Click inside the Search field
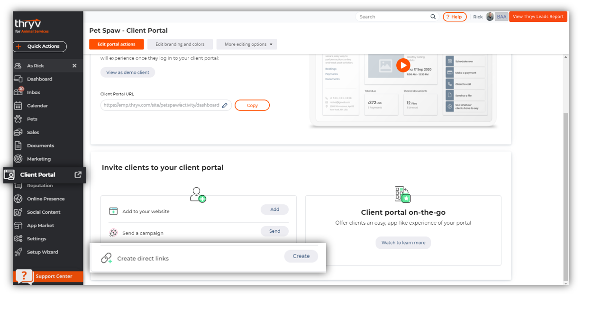Viewport: 592px width, 309px height. (393, 17)
